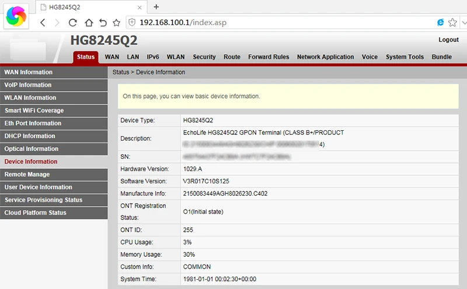Screen dimensions: 467x289
Task: Expand the address bar dropdown arrow
Action: tap(463, 23)
